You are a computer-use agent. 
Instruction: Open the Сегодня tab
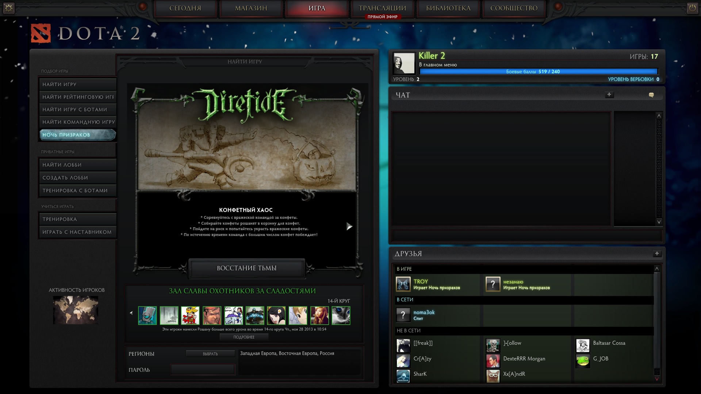tap(185, 8)
